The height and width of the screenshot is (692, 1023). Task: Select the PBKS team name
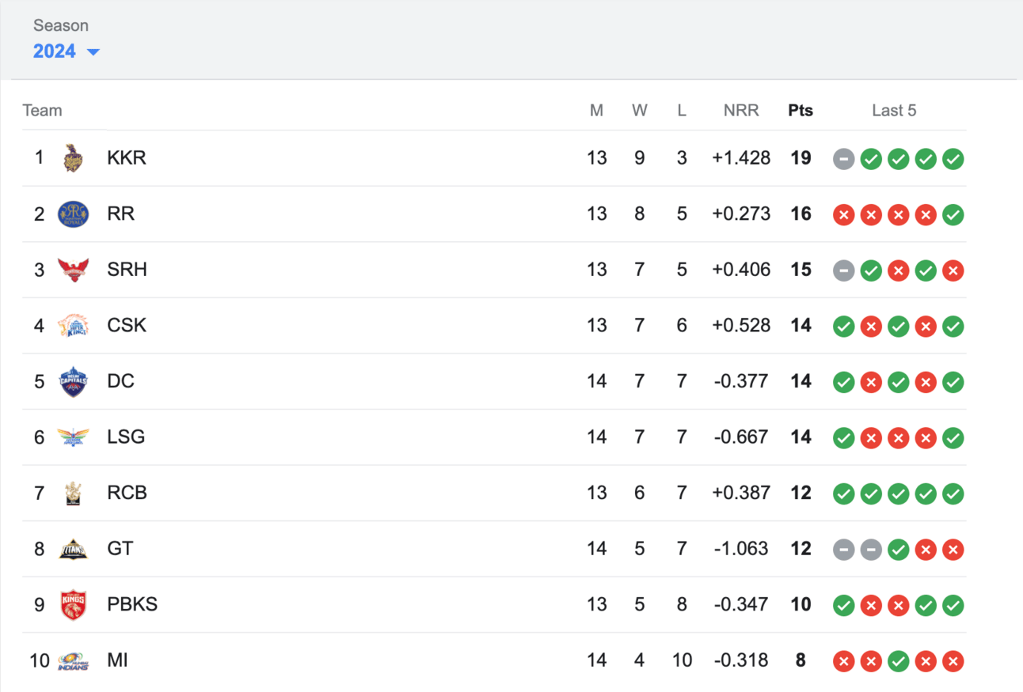tap(132, 605)
